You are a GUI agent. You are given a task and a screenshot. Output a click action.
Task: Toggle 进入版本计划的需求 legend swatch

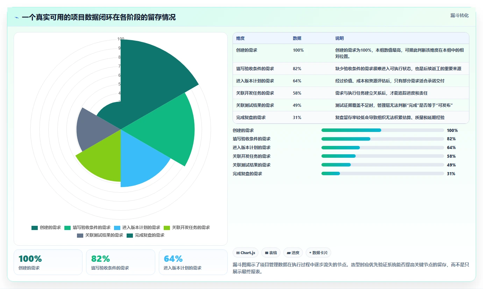tap(117, 228)
